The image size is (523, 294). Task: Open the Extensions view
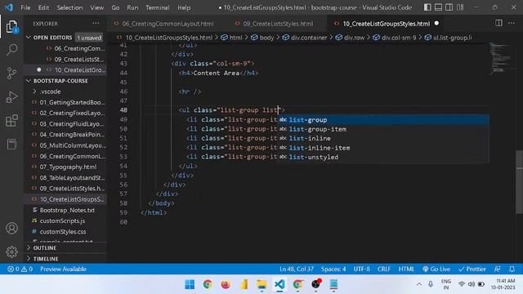coord(11,121)
